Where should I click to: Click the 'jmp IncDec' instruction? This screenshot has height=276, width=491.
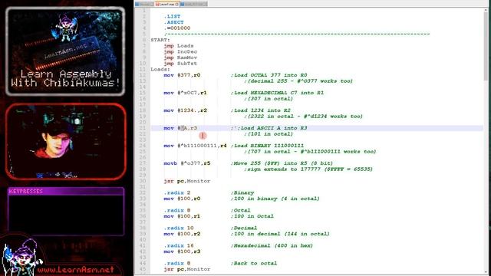(x=180, y=51)
